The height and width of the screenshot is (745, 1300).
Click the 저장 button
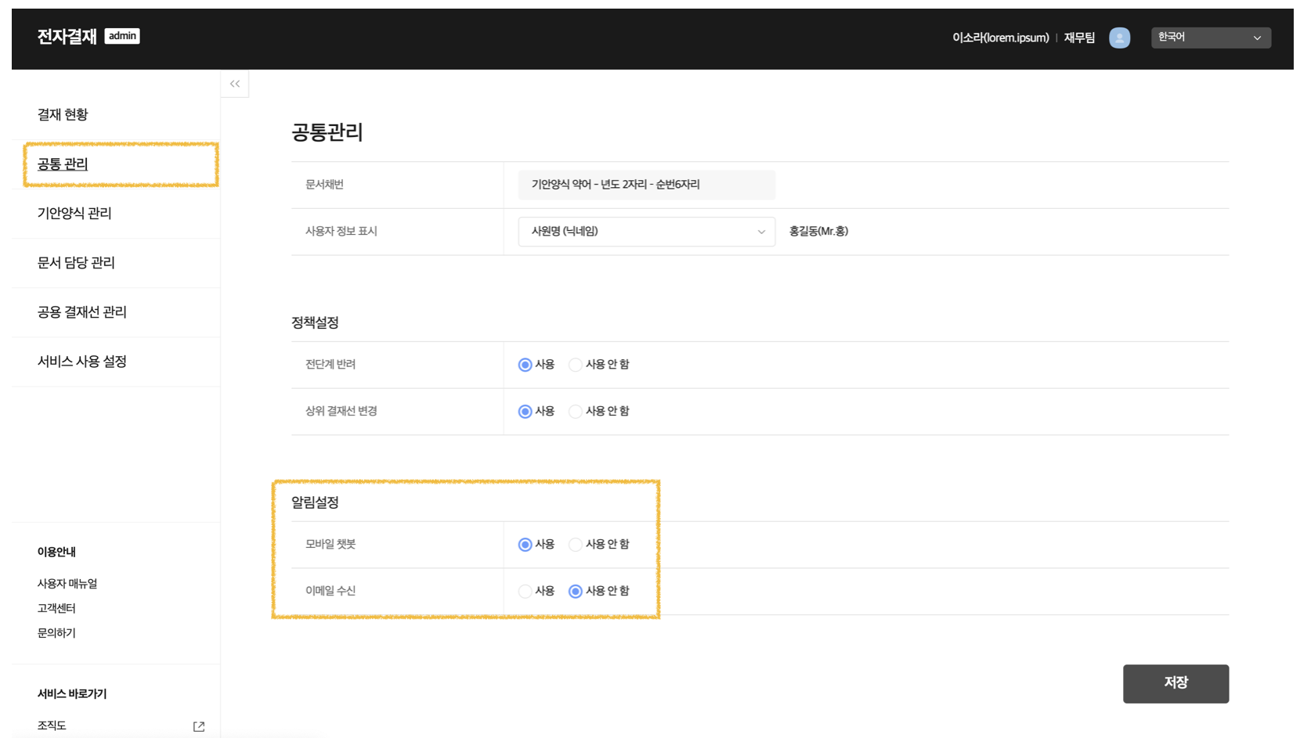(x=1175, y=683)
